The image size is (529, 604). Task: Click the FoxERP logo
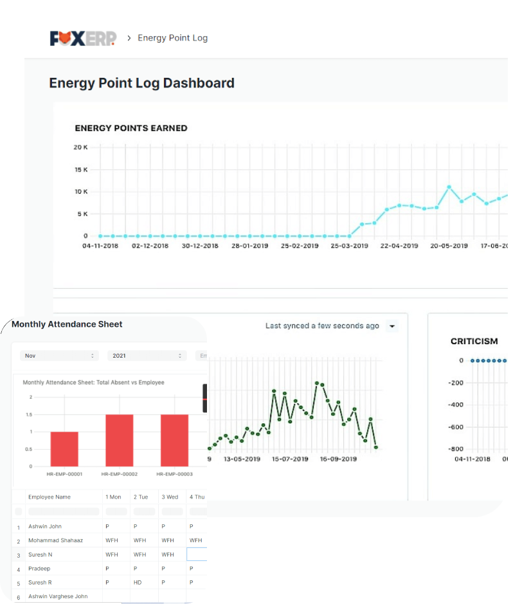83,38
